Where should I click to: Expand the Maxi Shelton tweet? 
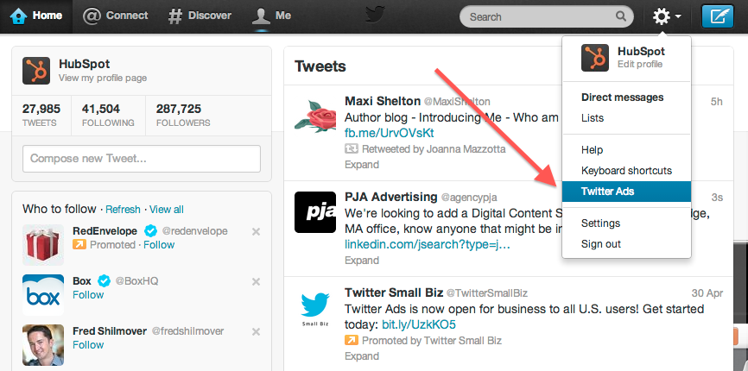click(362, 165)
